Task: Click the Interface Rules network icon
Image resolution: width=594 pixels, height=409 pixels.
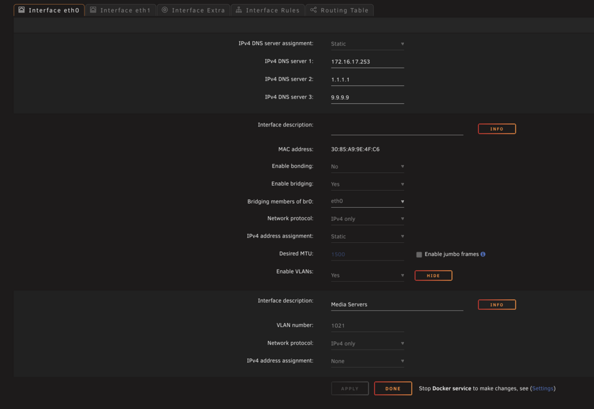Action: coord(239,10)
